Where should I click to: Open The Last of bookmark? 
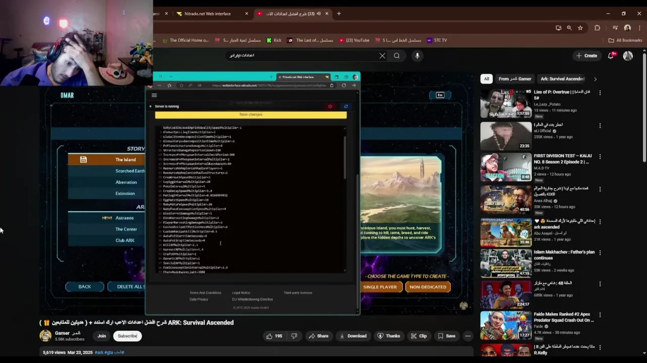click(x=310, y=40)
